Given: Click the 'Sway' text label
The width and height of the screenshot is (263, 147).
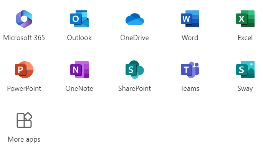Looking at the screenshot, I should tap(245, 89).
